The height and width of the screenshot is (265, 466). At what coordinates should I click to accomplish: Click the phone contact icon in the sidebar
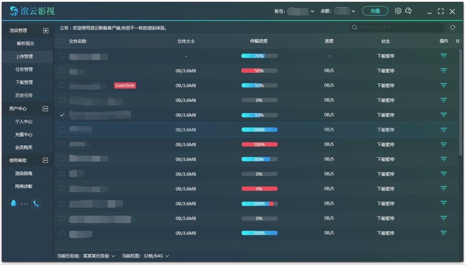pyautogui.click(x=36, y=203)
